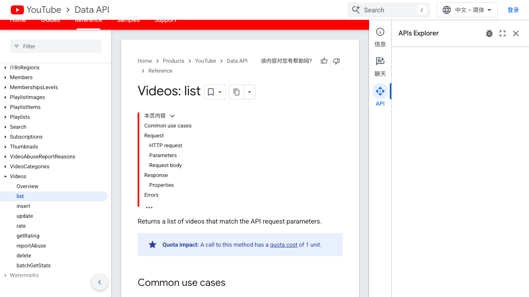
Task: Click the Products breadcrumb link
Action: point(174,61)
